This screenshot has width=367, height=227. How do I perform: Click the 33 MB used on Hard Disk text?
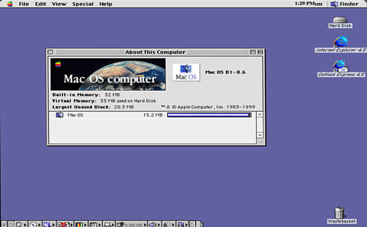(128, 101)
